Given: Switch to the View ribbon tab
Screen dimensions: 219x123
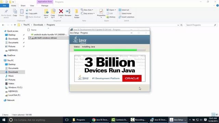Looking at the screenshot, I should [32, 5].
